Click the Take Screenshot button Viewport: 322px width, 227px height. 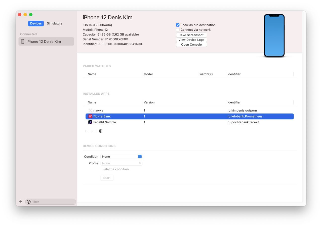191,35
